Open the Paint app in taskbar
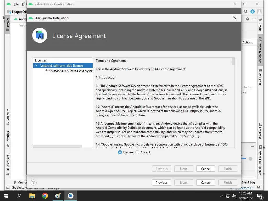268x201 pixels. tap(58, 196)
